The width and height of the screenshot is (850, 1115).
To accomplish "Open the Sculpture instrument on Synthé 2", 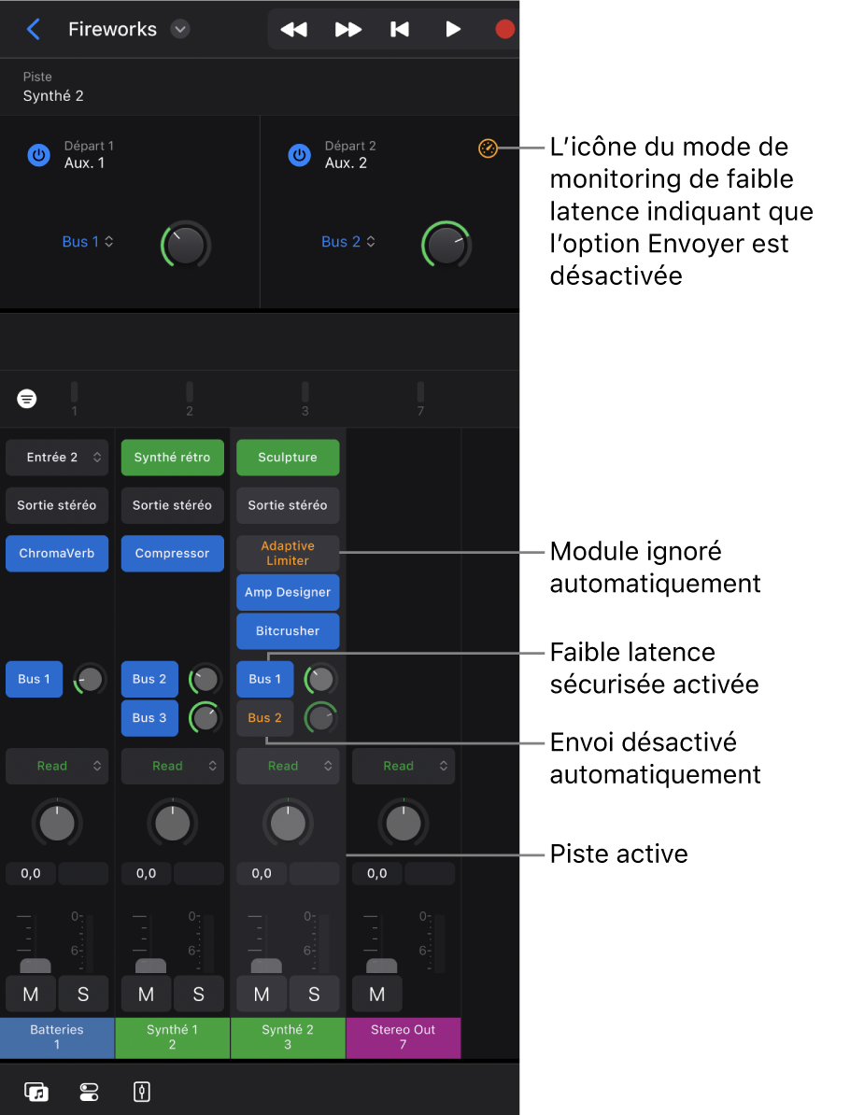I will pos(287,457).
